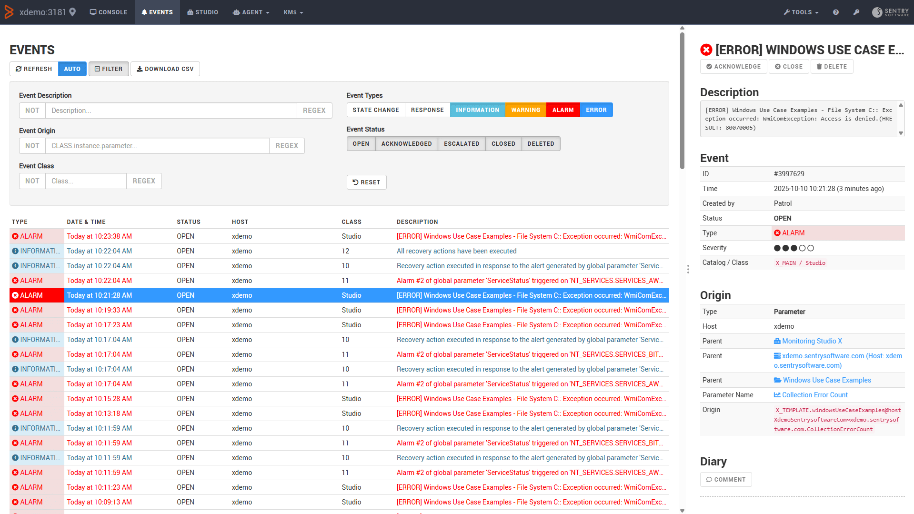Screen dimensions: 914x514
Task: Click the panel divider three-dot handle
Action: click(x=688, y=269)
